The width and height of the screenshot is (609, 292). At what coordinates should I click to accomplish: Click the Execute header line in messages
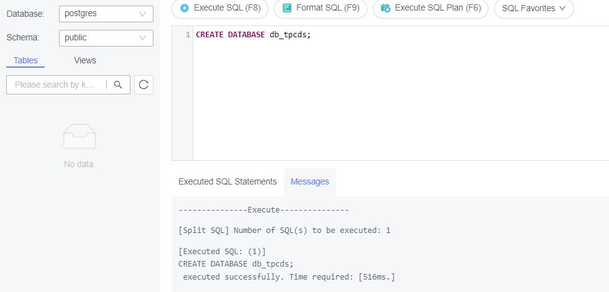pyautogui.click(x=263, y=210)
